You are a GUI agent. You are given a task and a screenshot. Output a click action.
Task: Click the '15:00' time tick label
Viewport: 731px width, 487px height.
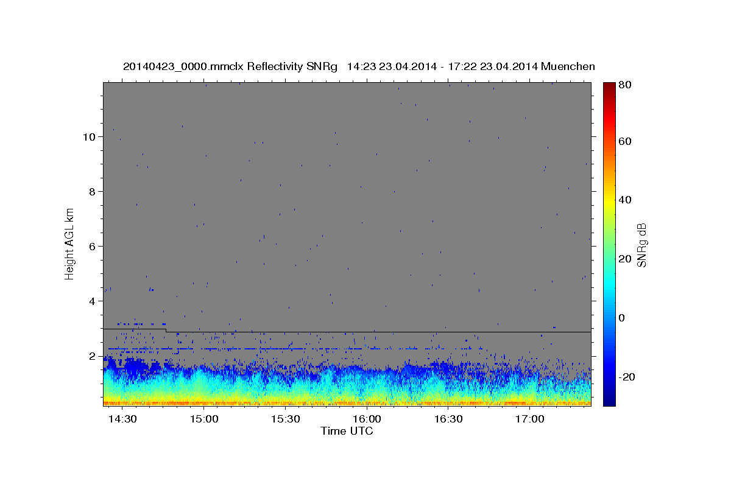pos(204,419)
